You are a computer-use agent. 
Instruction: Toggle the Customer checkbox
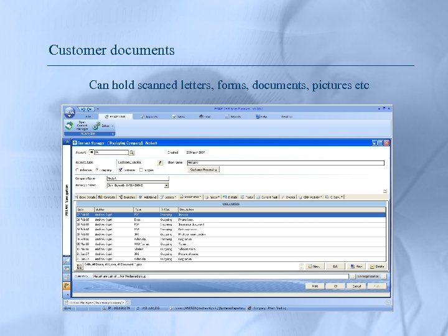click(120, 169)
